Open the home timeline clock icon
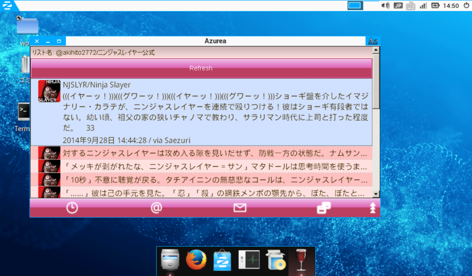The image size is (472, 276). tap(72, 208)
